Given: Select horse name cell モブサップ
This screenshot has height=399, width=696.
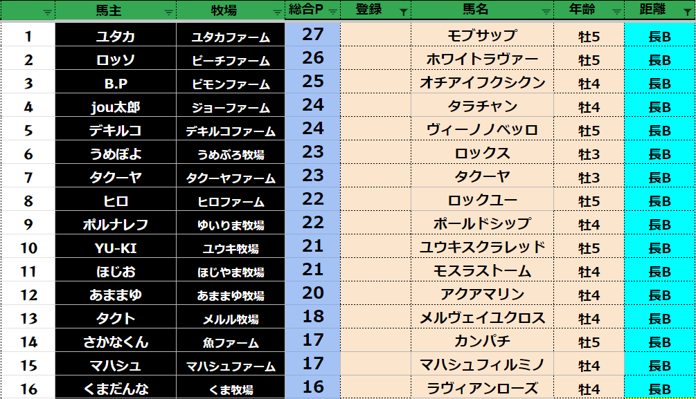Looking at the screenshot, I should tap(482, 36).
